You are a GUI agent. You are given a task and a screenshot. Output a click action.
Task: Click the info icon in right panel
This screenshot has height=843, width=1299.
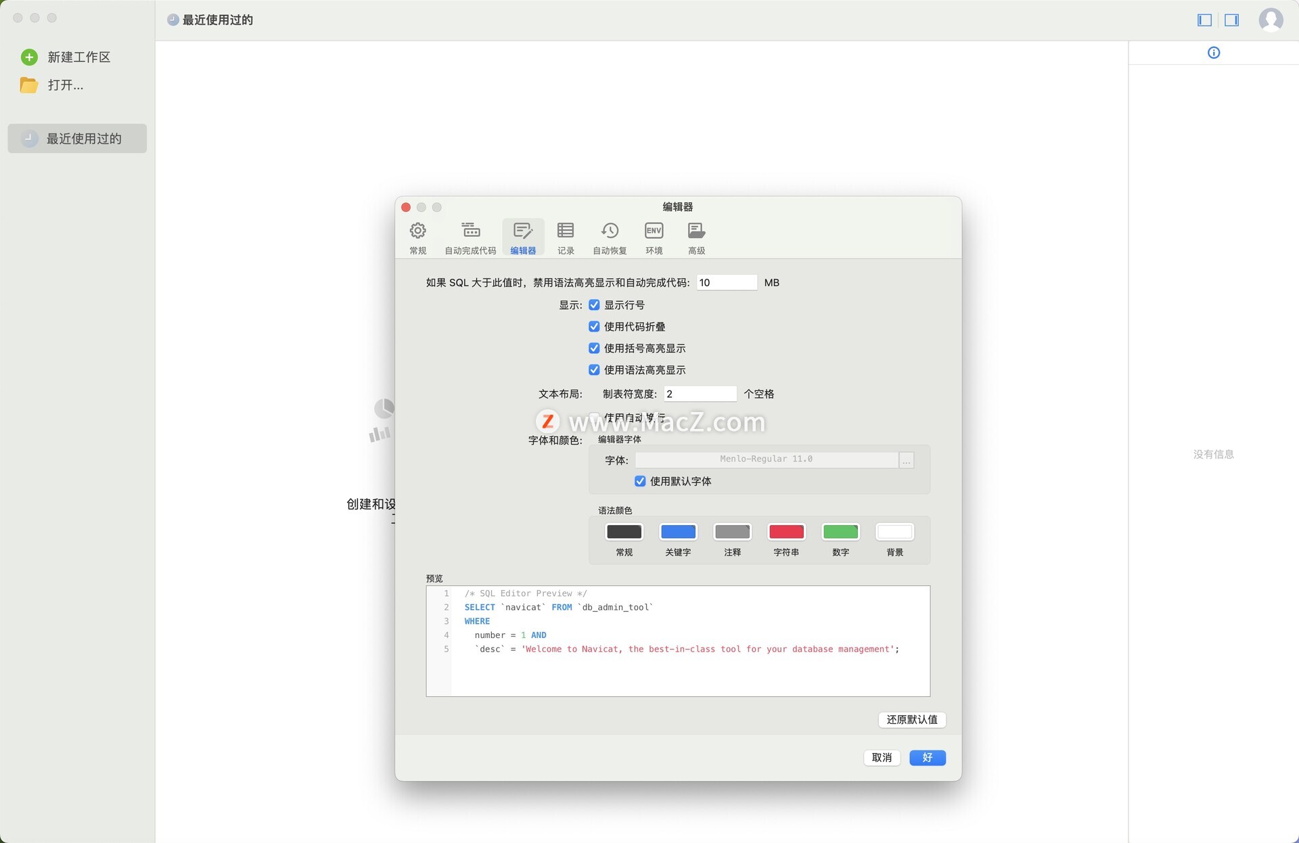coord(1213,53)
